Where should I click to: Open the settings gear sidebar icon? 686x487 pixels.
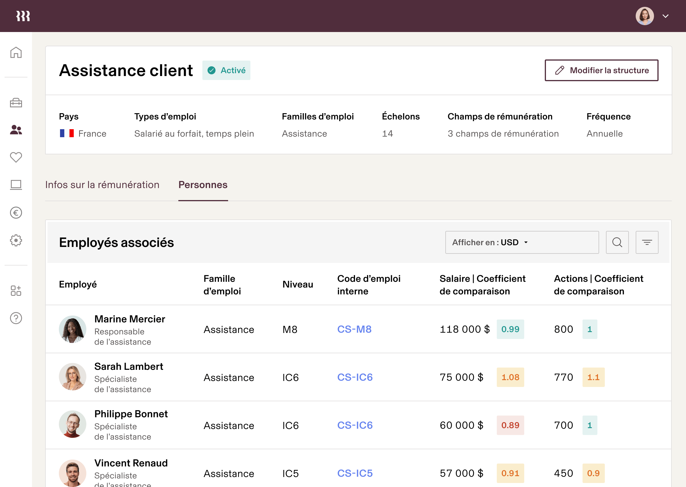(x=16, y=240)
